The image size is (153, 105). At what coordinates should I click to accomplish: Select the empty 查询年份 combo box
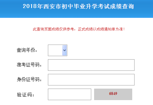pyautogui.click(x=57, y=50)
